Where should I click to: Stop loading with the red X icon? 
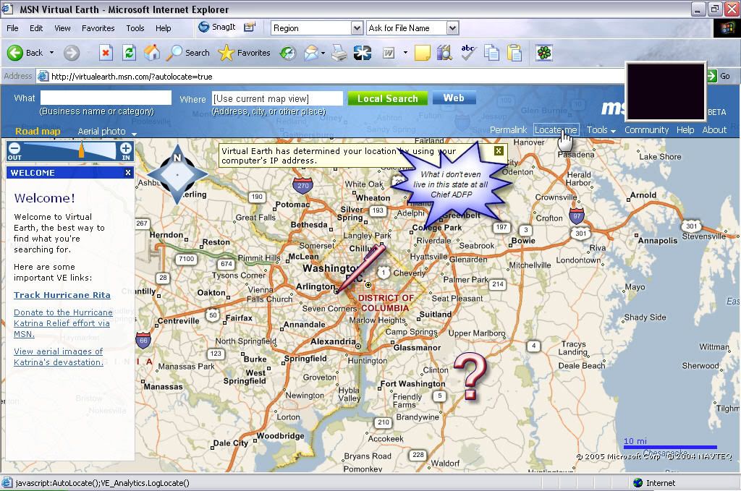coord(106,53)
